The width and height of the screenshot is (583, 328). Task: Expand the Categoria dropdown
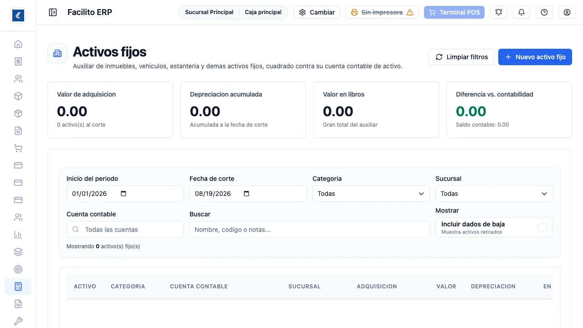point(371,194)
